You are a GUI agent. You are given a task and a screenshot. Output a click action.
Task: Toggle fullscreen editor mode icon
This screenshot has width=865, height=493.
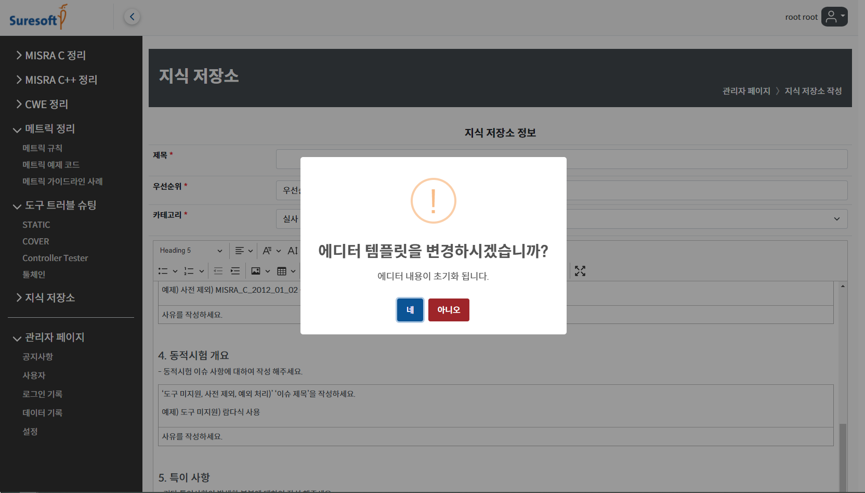point(580,271)
